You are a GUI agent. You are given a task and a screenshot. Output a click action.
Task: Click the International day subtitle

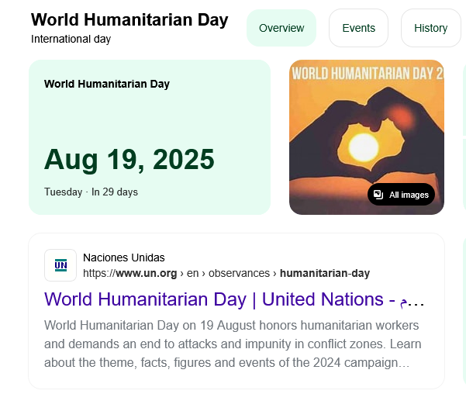point(71,39)
